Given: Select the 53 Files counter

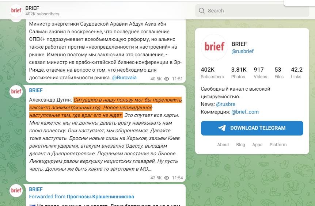Looking at the screenshot, I should 279,73.
